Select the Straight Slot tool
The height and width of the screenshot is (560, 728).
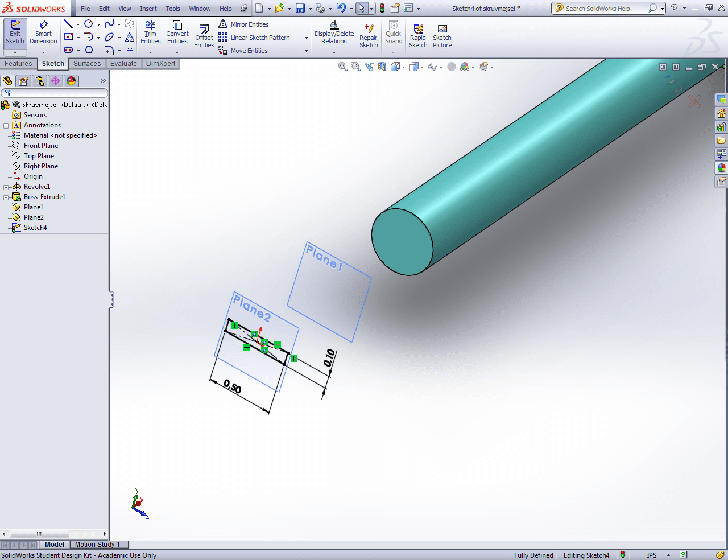point(68,50)
